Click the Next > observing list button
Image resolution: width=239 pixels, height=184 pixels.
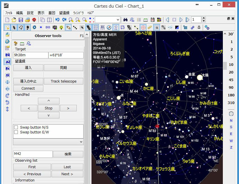click(67, 174)
